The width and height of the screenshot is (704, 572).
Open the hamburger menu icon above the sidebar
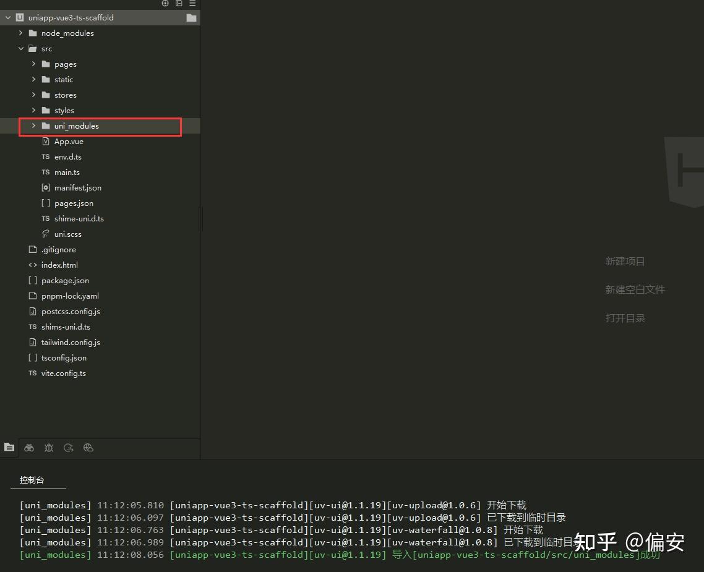click(192, 4)
